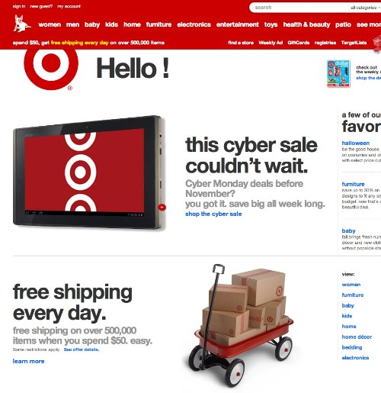Click See offer details link

82,350
